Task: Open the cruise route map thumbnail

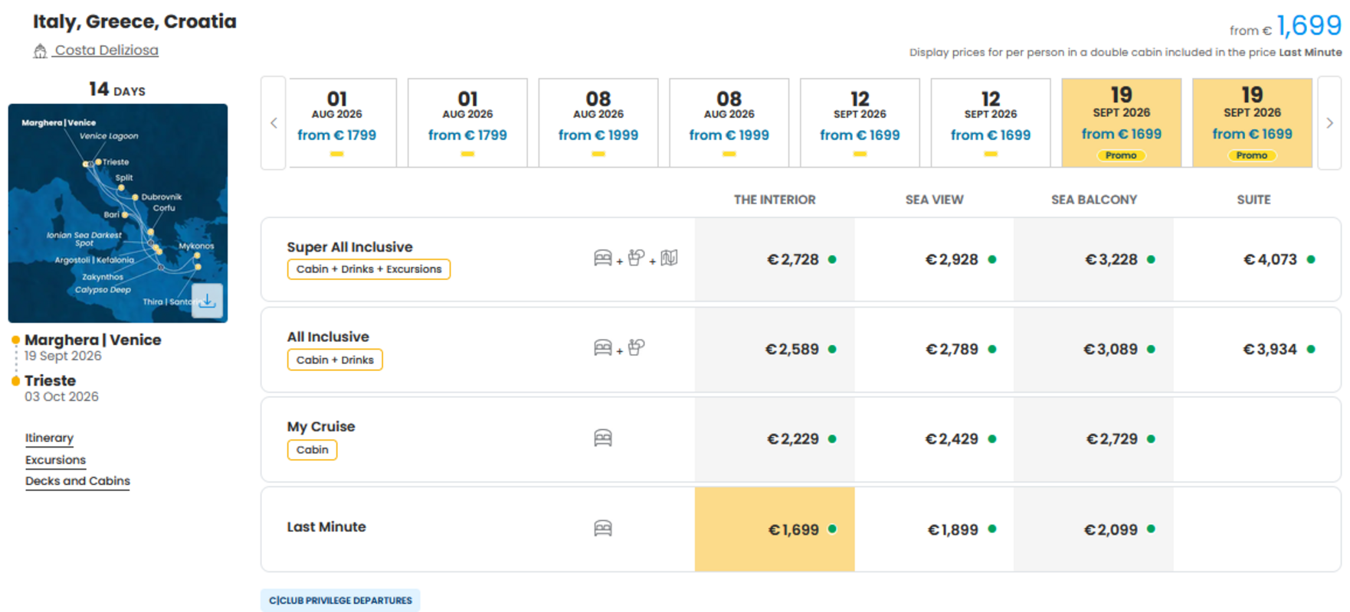Action: tap(118, 213)
